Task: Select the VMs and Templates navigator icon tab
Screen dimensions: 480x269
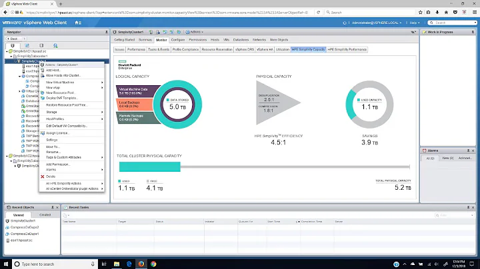Action: [27, 45]
